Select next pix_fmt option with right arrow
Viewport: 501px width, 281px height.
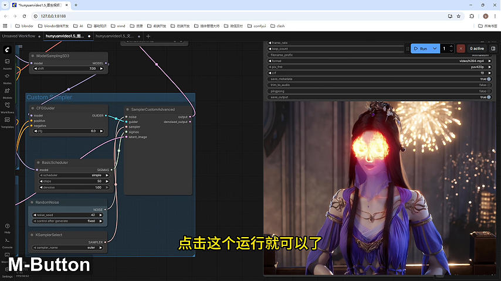point(489,67)
